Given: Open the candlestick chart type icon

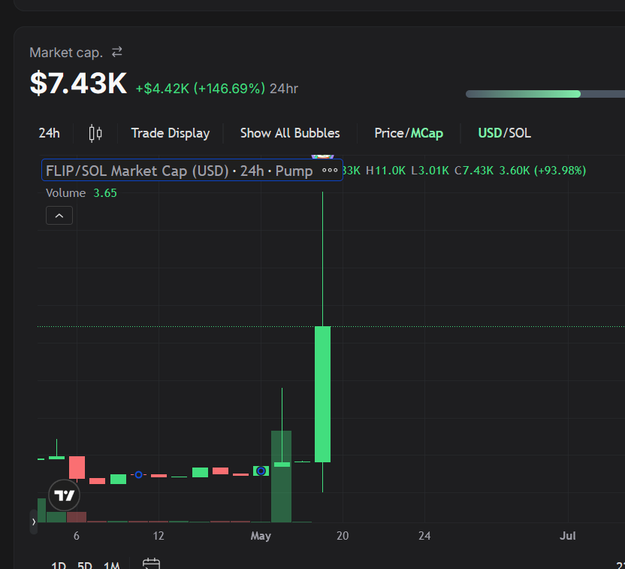Looking at the screenshot, I should (95, 133).
